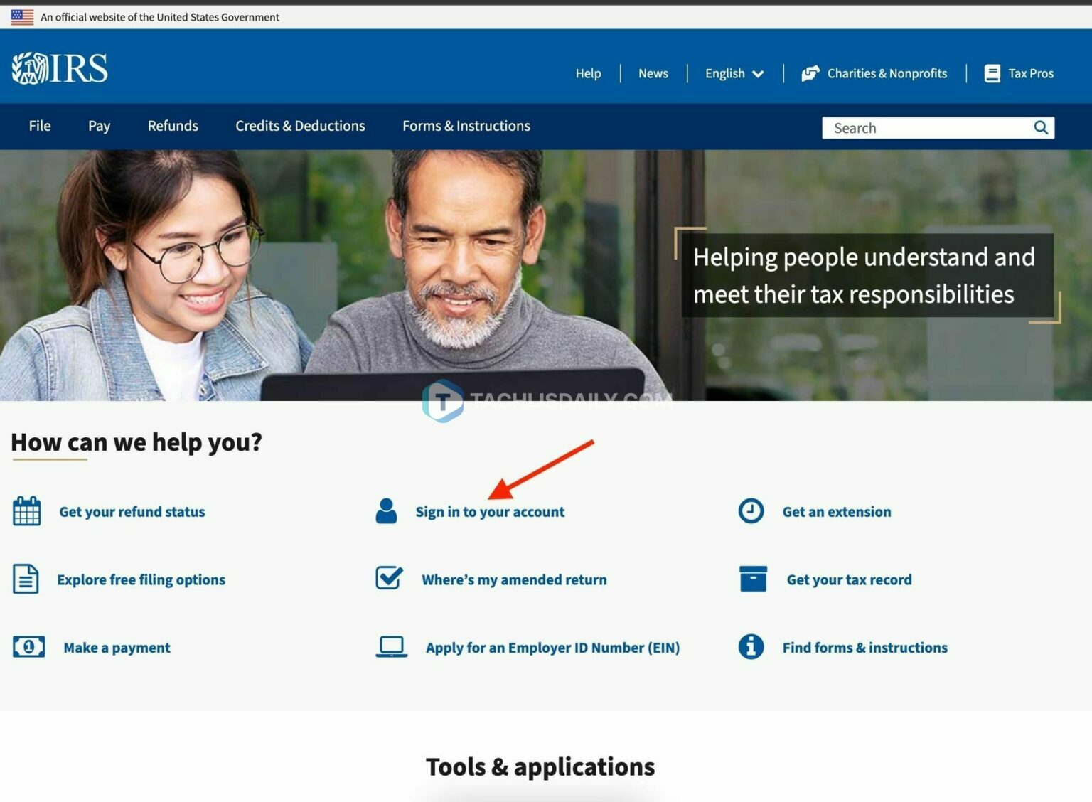Open the Forms & Instructions menu
The width and height of the screenshot is (1092, 802).
(466, 126)
